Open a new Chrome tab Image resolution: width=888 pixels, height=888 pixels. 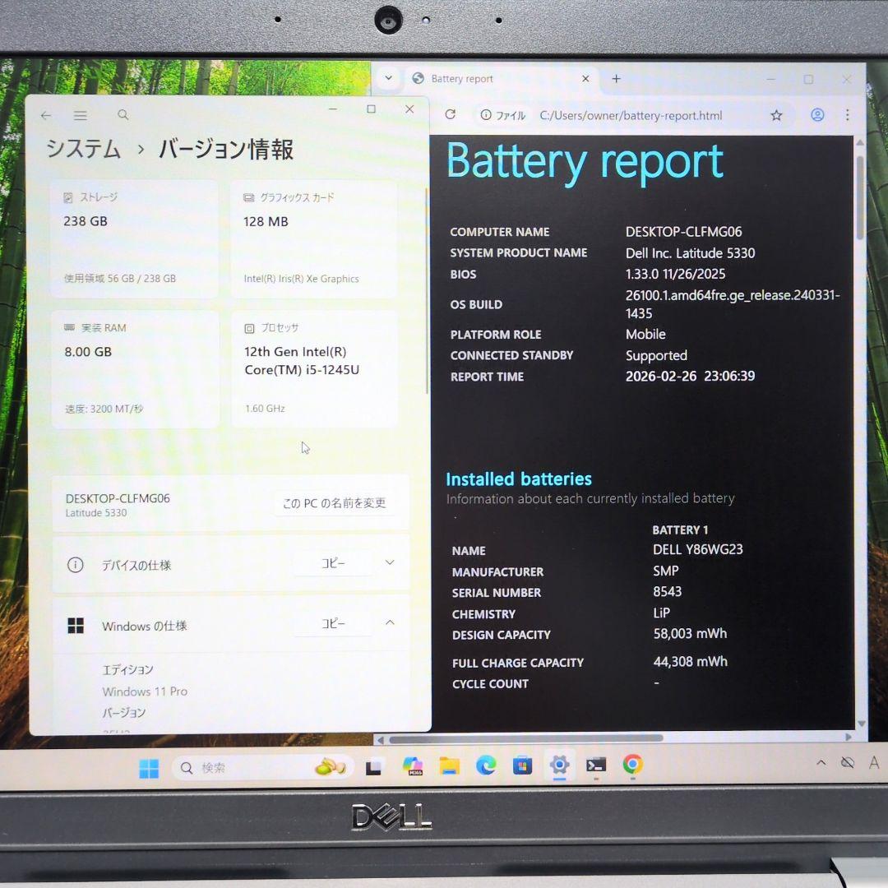pos(616,79)
